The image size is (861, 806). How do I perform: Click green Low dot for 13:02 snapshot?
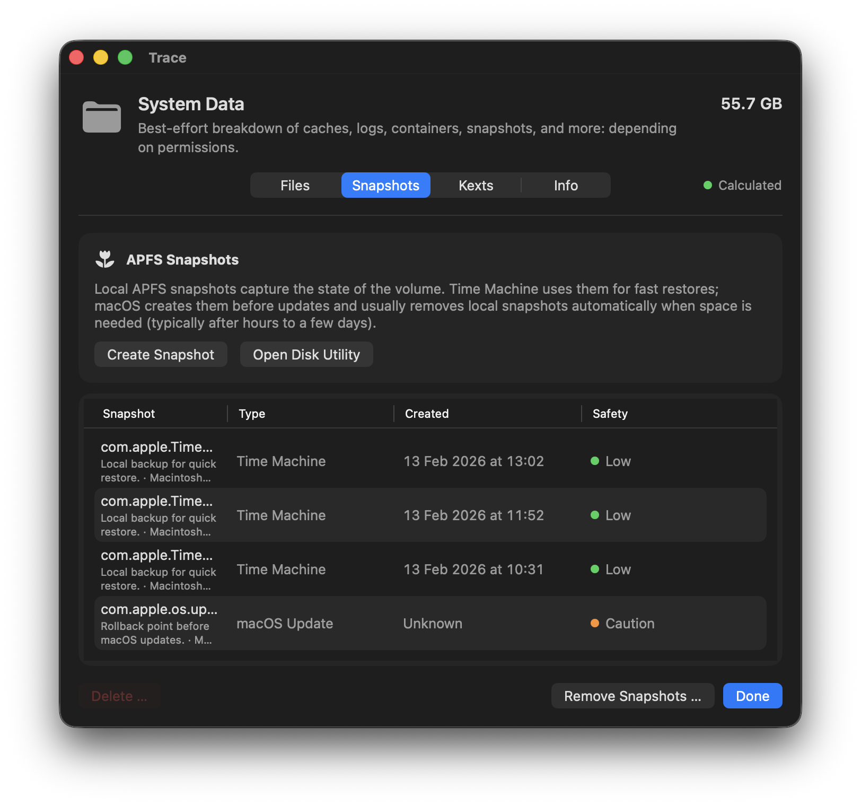(595, 461)
